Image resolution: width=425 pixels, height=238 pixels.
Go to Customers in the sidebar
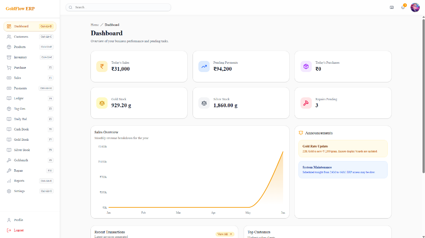tap(30, 36)
